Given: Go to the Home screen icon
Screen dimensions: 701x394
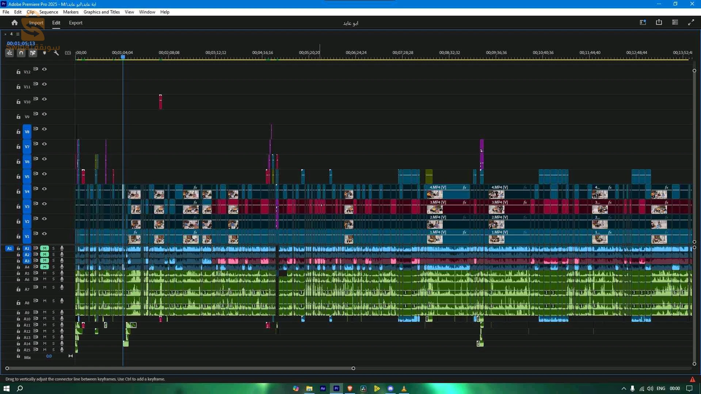Looking at the screenshot, I should click(x=15, y=23).
